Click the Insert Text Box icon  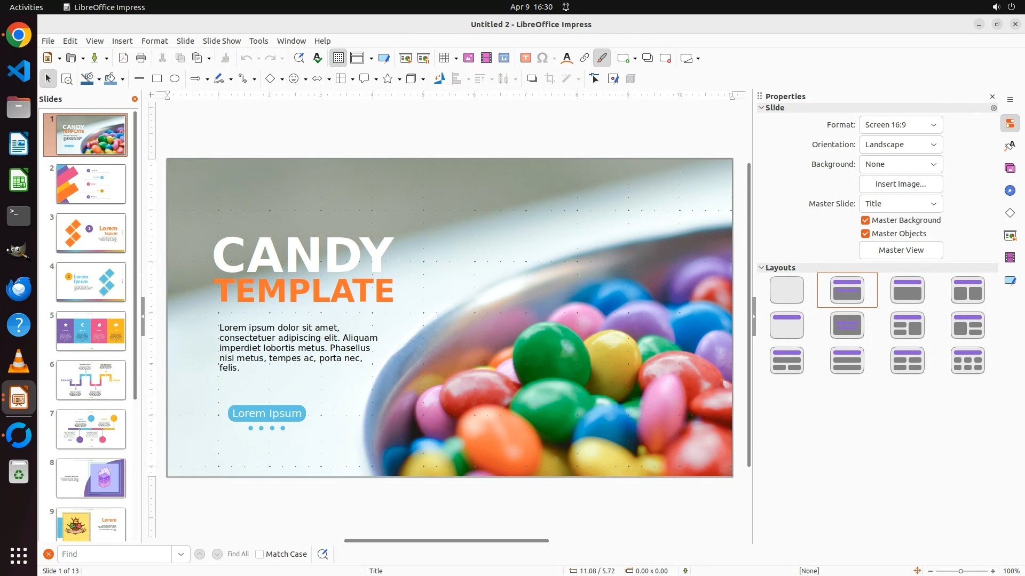point(525,58)
